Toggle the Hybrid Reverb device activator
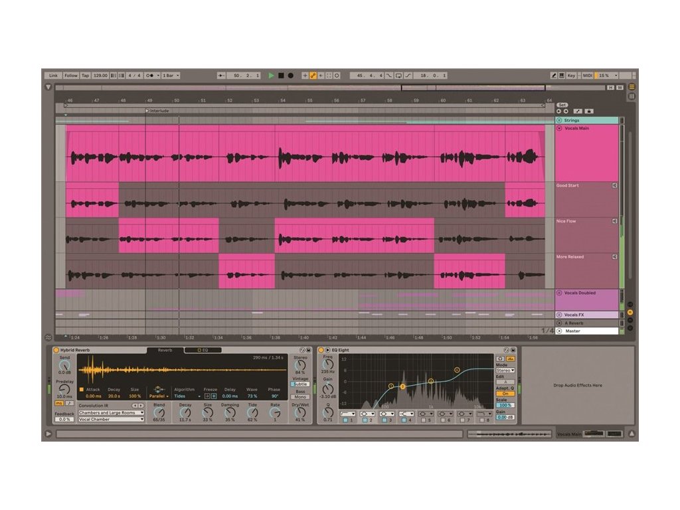 tap(56, 350)
